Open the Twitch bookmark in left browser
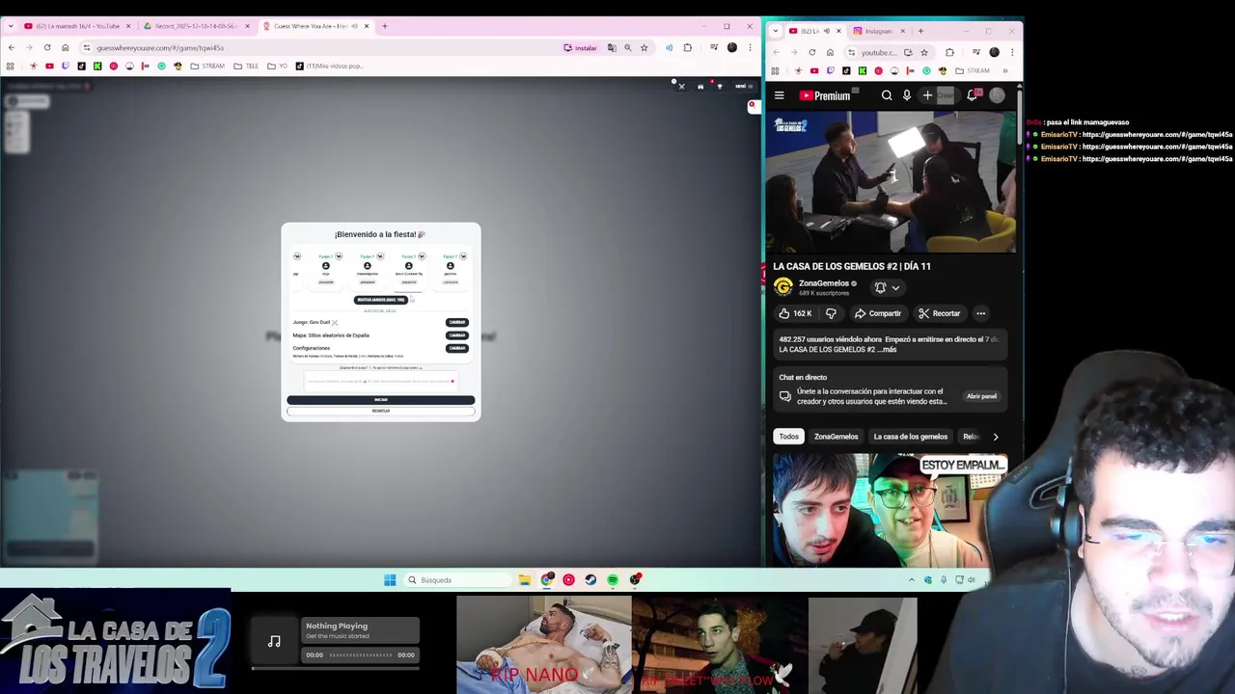This screenshot has width=1235, height=694. tap(66, 67)
